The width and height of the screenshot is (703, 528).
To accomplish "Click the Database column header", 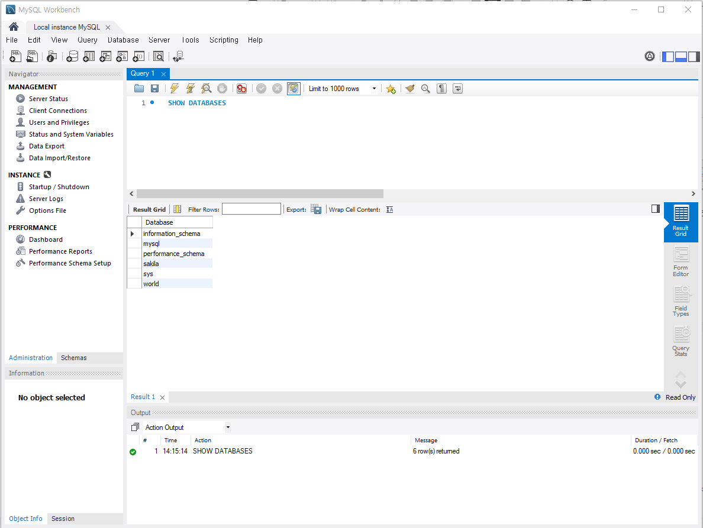I will click(x=177, y=222).
